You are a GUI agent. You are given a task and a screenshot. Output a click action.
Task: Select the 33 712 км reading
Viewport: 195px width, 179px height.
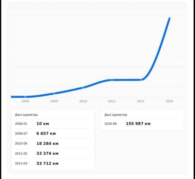point(47,163)
